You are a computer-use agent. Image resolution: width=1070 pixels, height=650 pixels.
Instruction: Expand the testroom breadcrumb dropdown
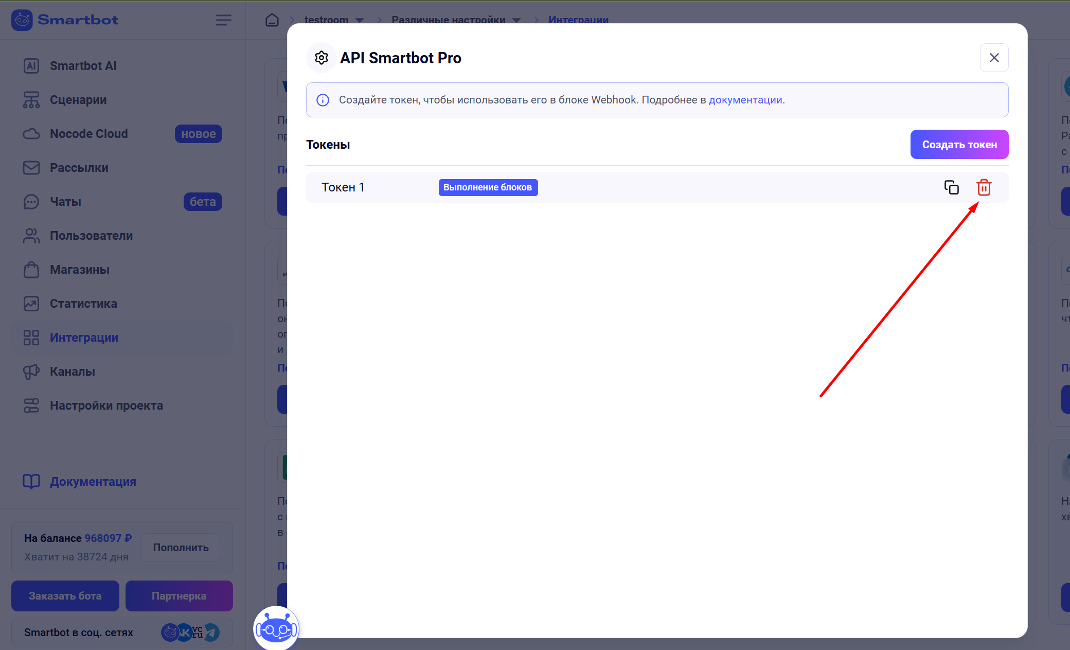360,20
